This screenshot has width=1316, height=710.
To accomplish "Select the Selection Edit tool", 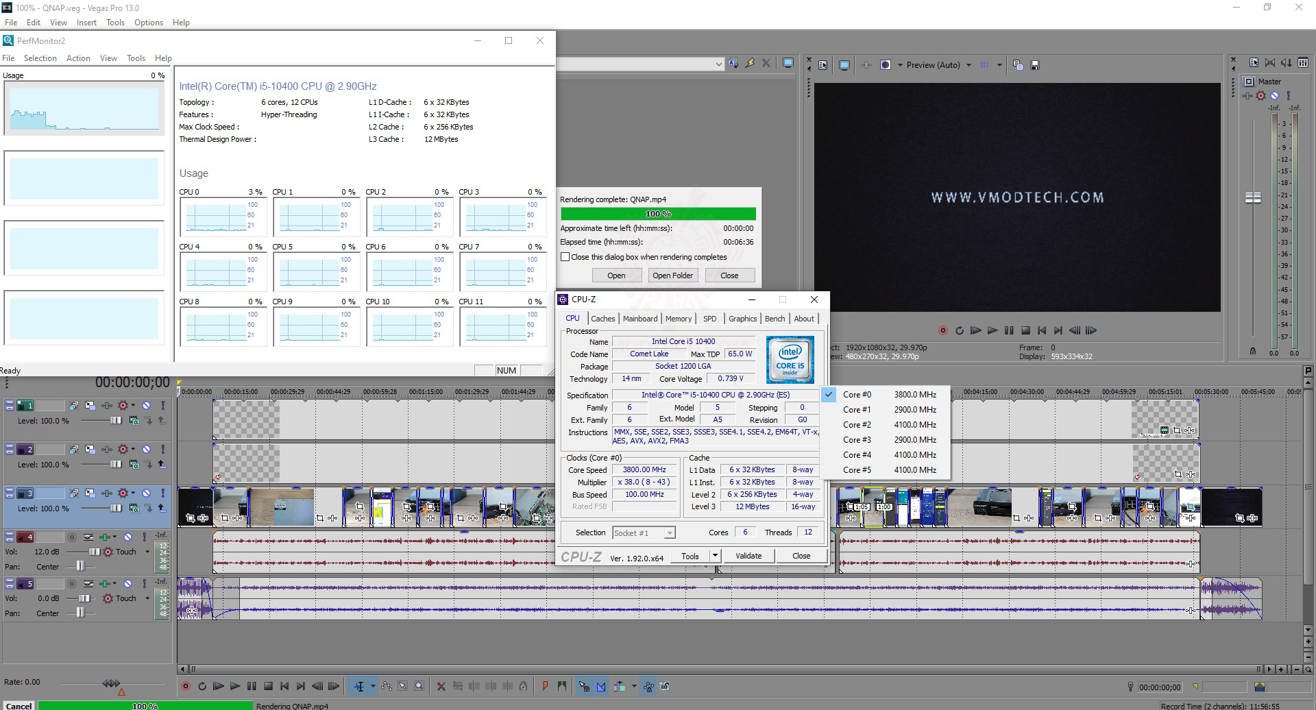I will point(403,686).
